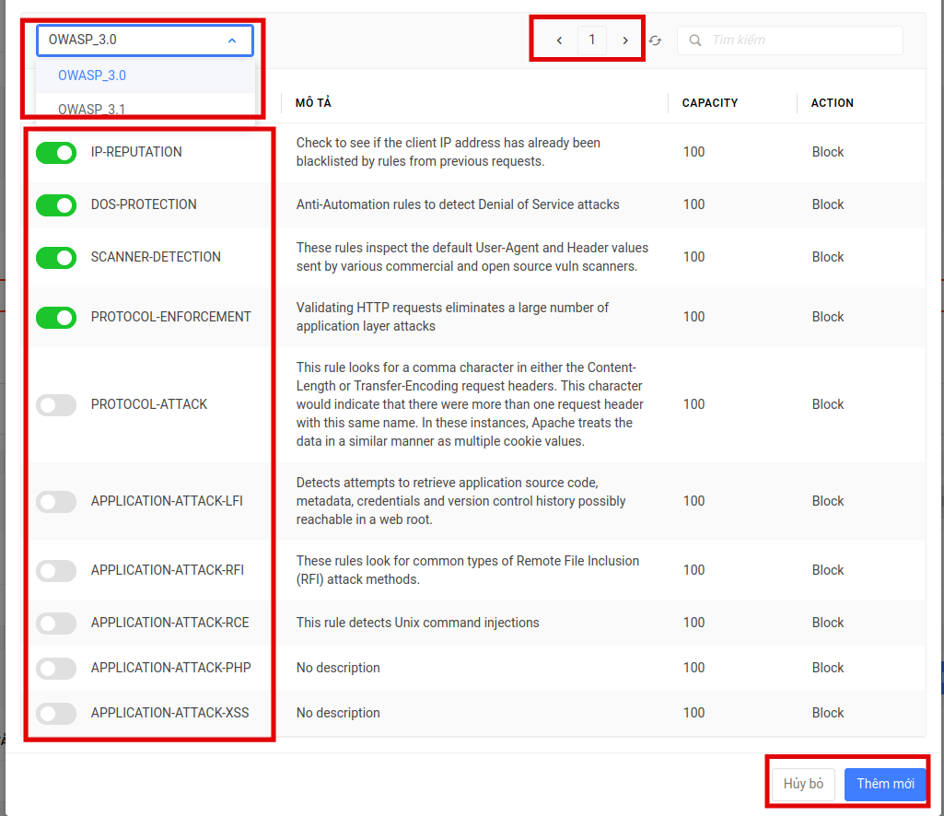Click the page number 1 box
This screenshot has width=944, height=816.
592,41
